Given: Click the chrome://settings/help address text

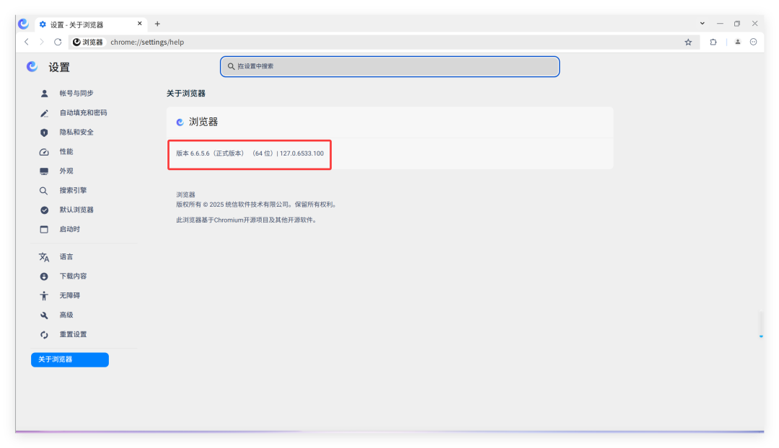Looking at the screenshot, I should coord(147,42).
